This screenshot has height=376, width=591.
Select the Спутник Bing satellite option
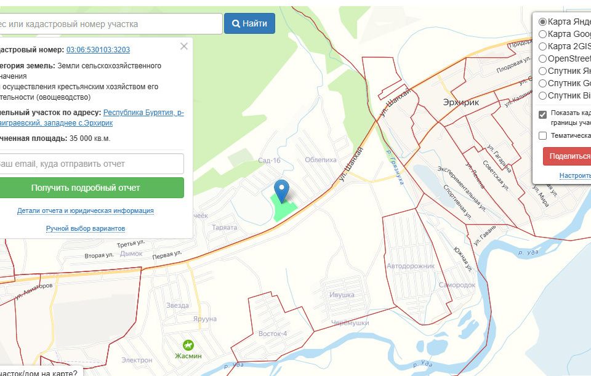point(542,95)
